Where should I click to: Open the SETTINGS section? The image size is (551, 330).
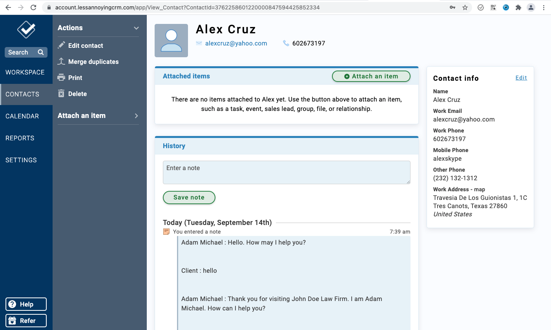[26, 160]
